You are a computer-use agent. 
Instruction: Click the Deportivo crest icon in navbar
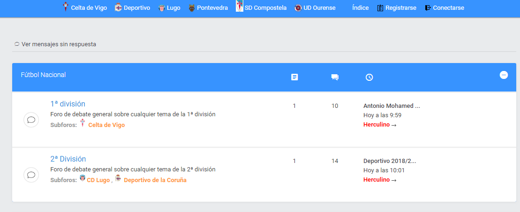pos(118,7)
